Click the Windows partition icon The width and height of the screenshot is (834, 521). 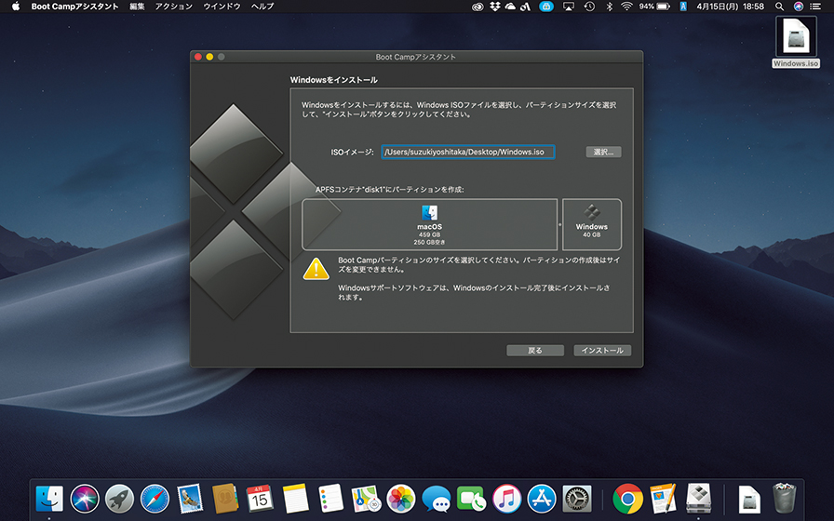pyautogui.click(x=591, y=213)
